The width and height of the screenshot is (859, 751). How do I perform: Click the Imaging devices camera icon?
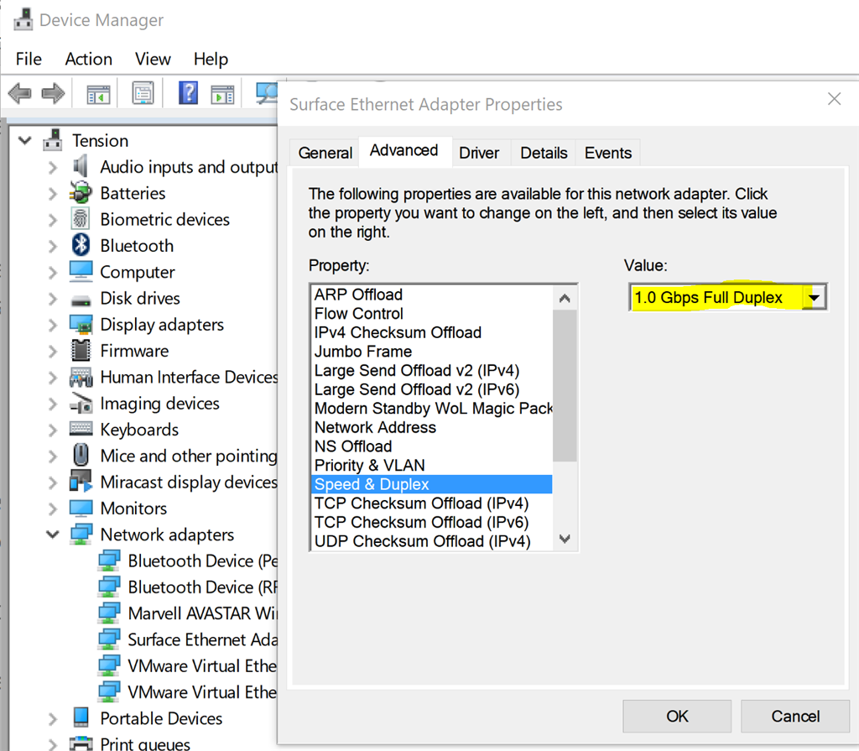coord(81,404)
